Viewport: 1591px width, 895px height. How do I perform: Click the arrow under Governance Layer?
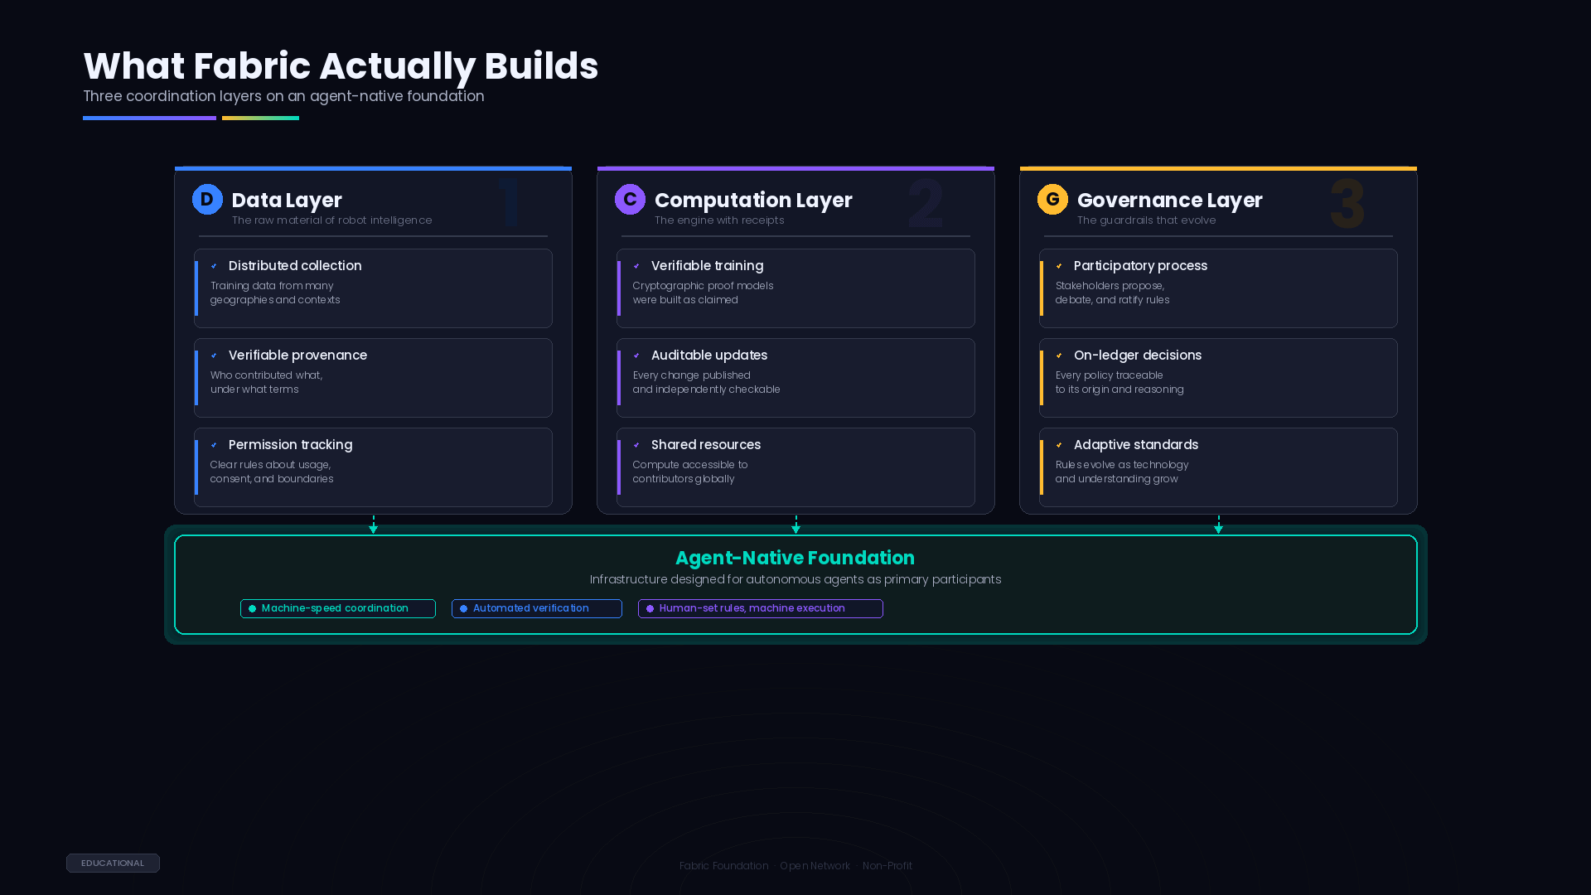pos(1219,525)
